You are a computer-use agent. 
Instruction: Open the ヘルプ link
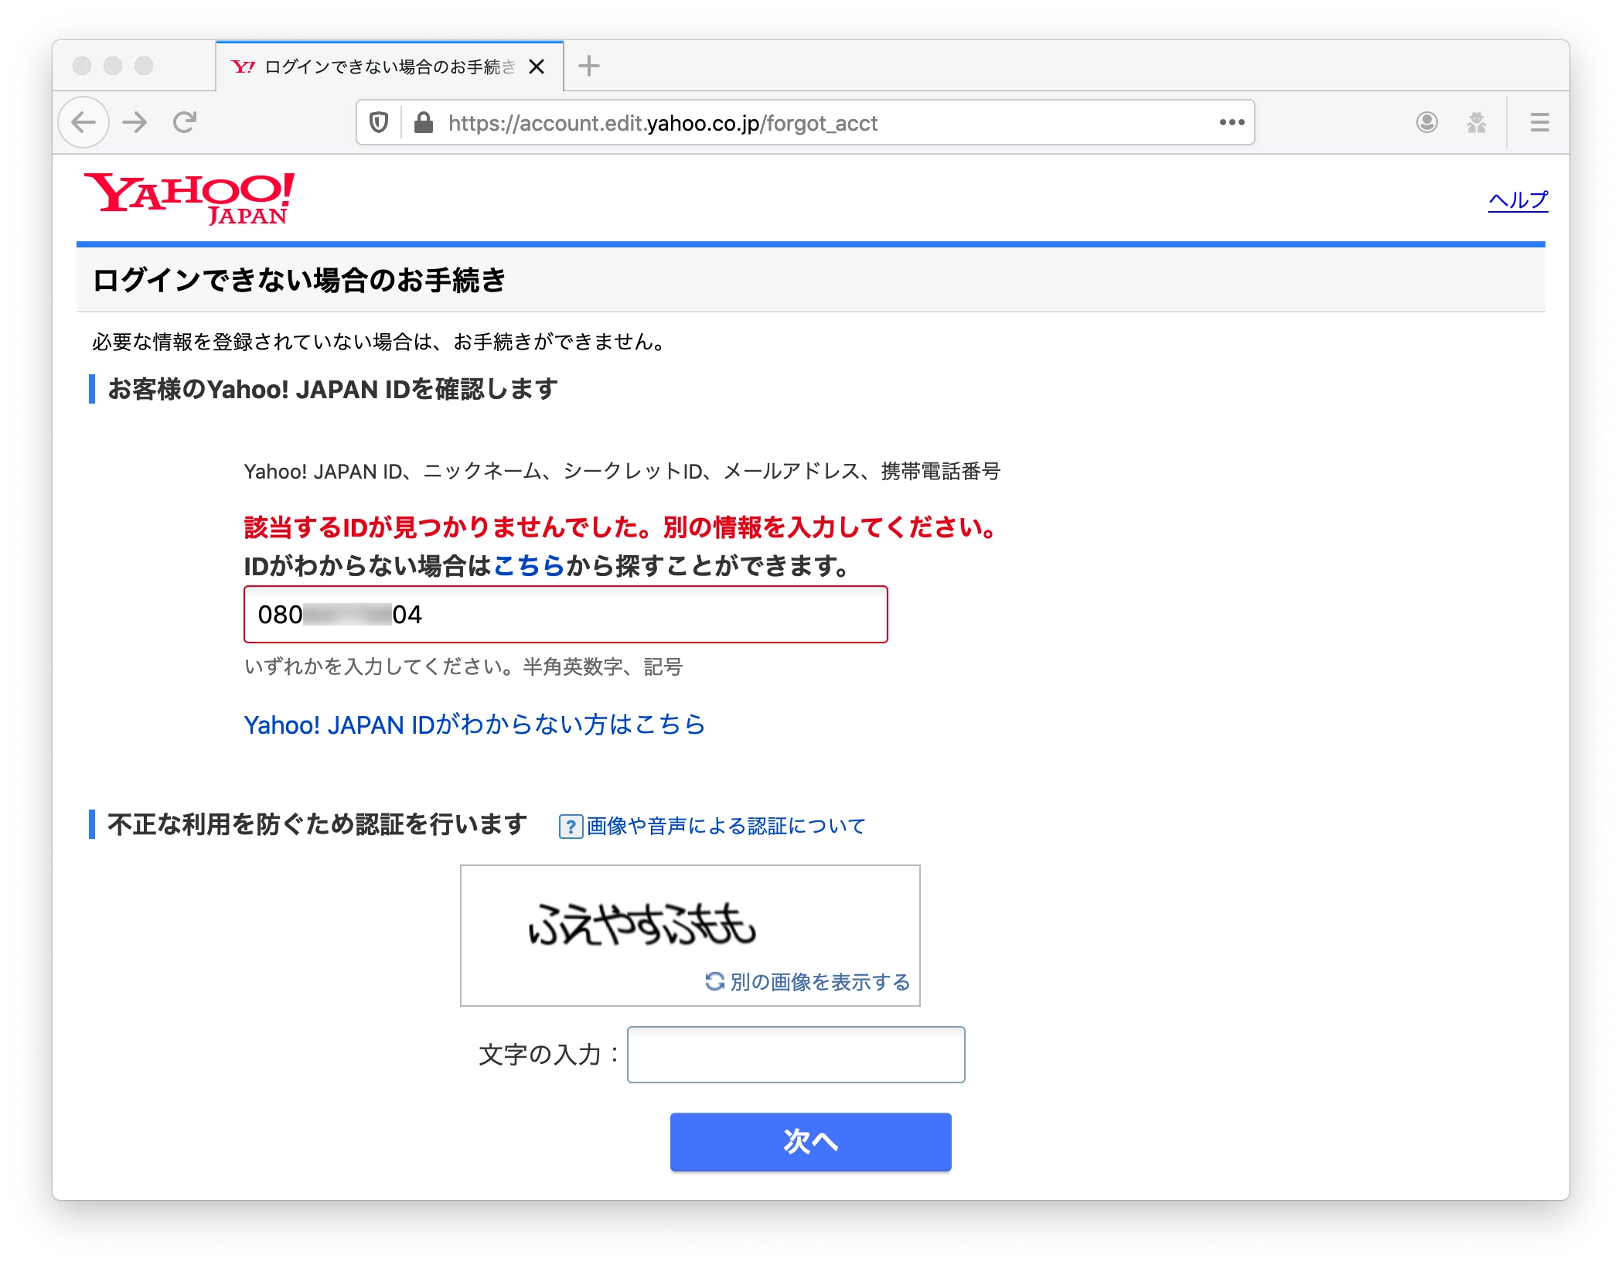click(1518, 200)
